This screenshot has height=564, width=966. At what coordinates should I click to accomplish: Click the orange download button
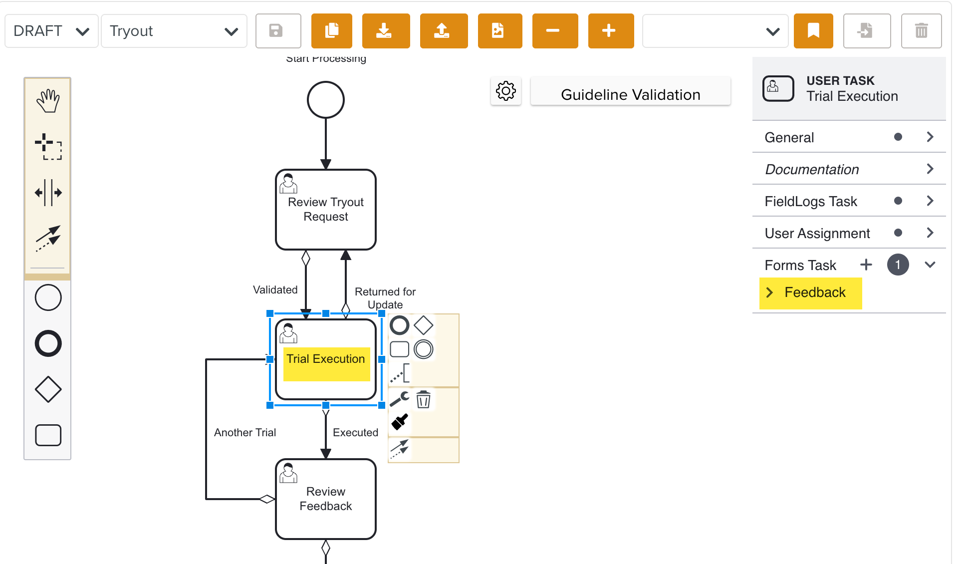(x=385, y=31)
